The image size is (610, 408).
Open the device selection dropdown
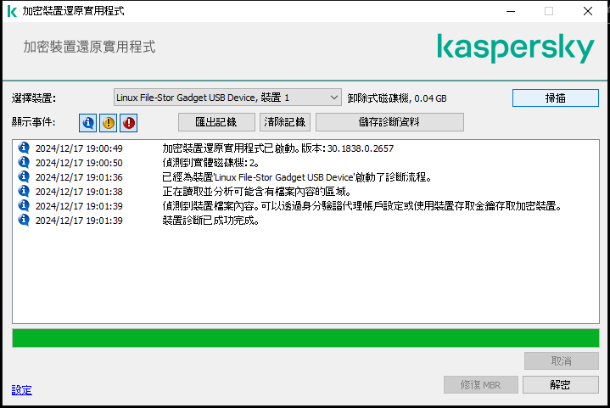[x=227, y=98]
